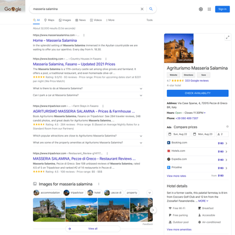The width and height of the screenshot is (235, 235).
Task: Open info icon beside Compare prices
Action: [227, 126]
